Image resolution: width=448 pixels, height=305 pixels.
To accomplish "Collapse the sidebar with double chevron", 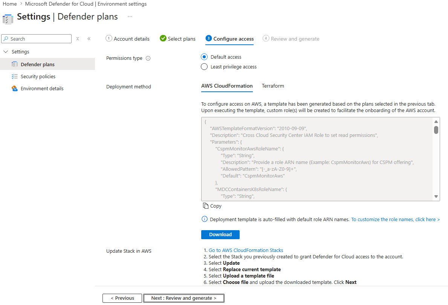I will click(x=89, y=39).
